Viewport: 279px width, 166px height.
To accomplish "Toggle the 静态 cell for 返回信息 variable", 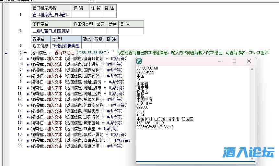I will pyautogui.click(x=87, y=46).
